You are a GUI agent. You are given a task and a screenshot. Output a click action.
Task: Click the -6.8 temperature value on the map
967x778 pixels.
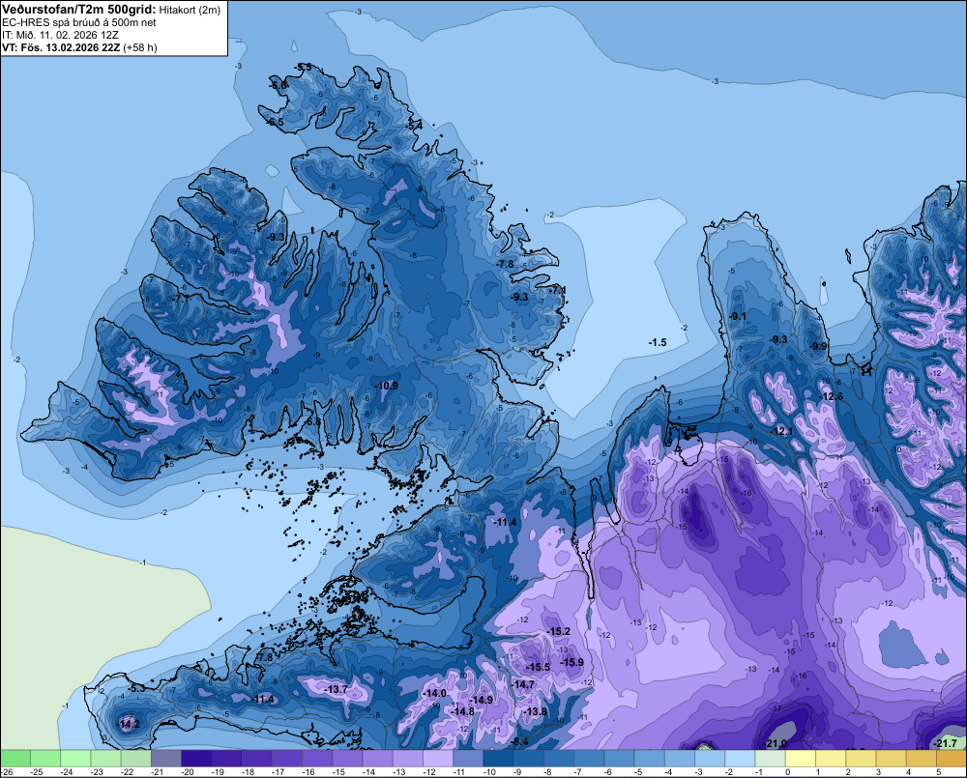[x=312, y=421]
